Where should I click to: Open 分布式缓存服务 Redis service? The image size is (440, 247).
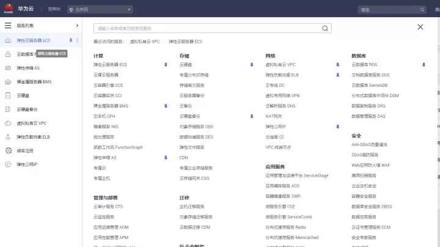285,227
